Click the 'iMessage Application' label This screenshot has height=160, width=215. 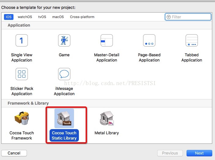pyautogui.click(x=64, y=91)
